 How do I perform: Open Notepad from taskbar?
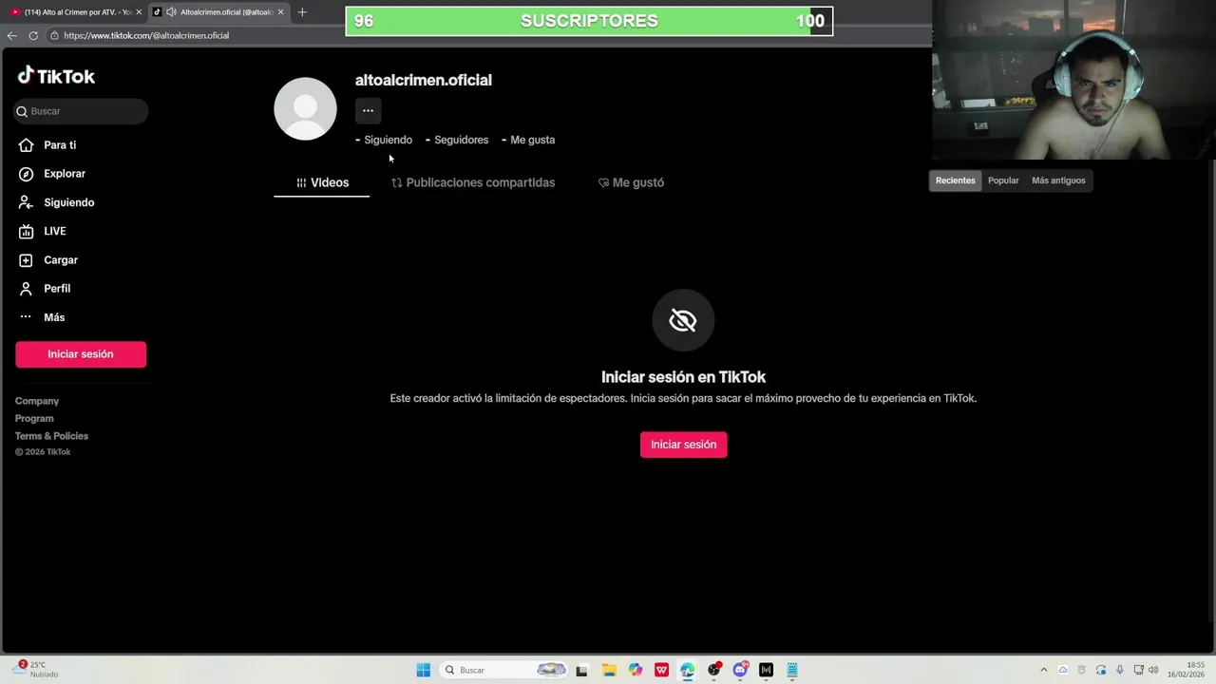[x=792, y=670]
